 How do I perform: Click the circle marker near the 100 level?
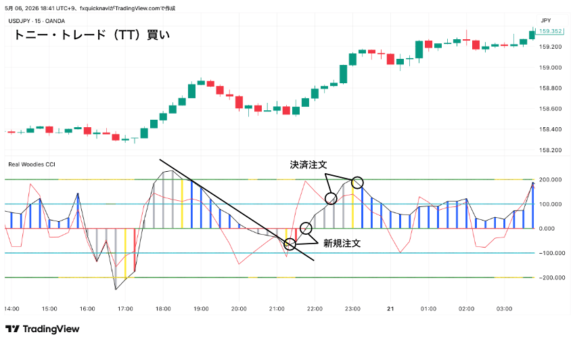point(331,199)
